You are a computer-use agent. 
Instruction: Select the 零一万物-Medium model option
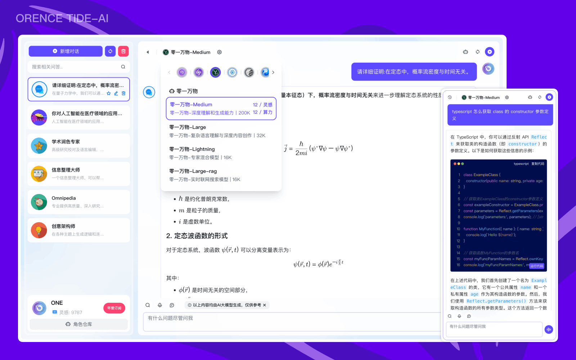[221, 108]
